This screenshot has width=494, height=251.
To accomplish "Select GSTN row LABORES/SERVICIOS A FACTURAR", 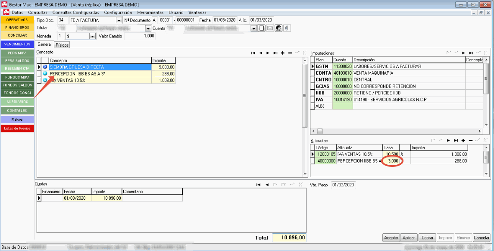I will [x=397, y=66].
